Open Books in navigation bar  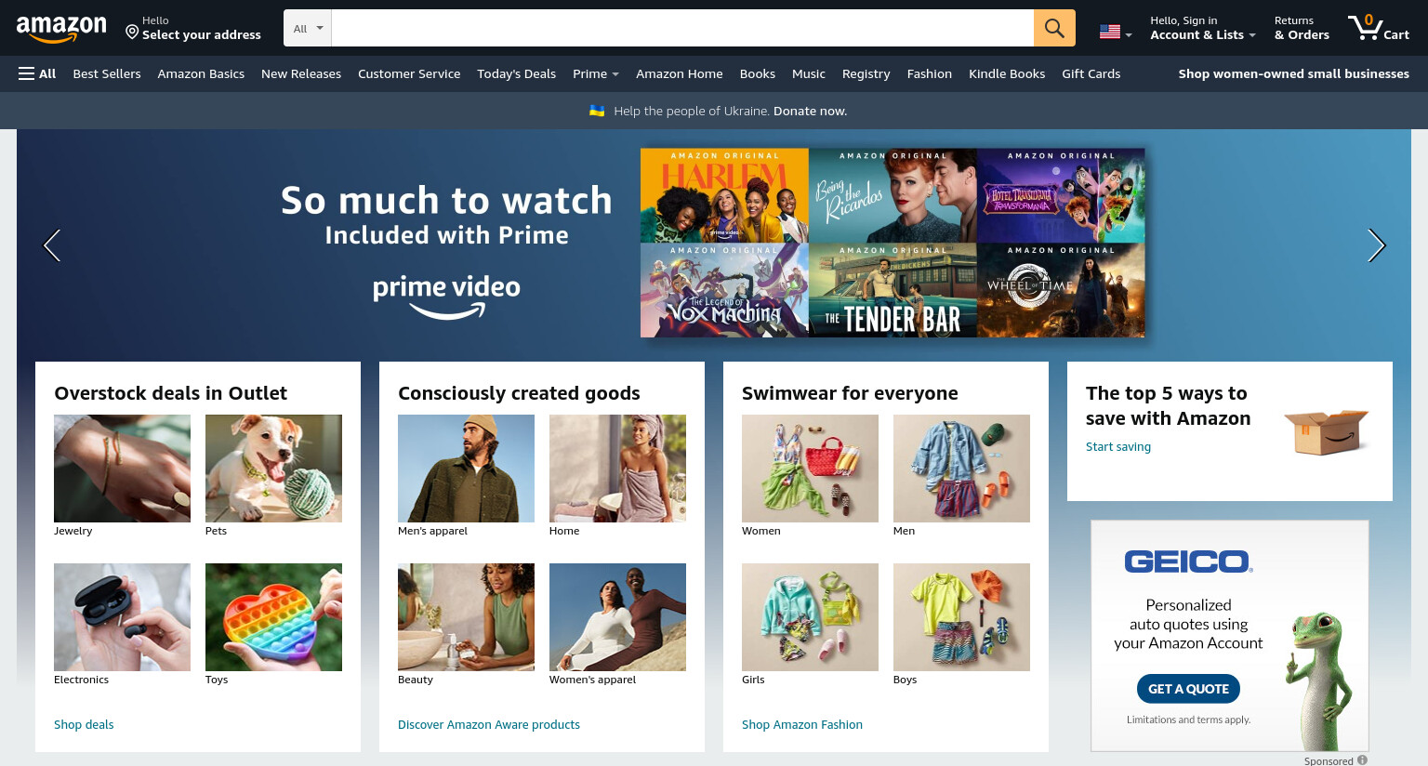(x=758, y=73)
